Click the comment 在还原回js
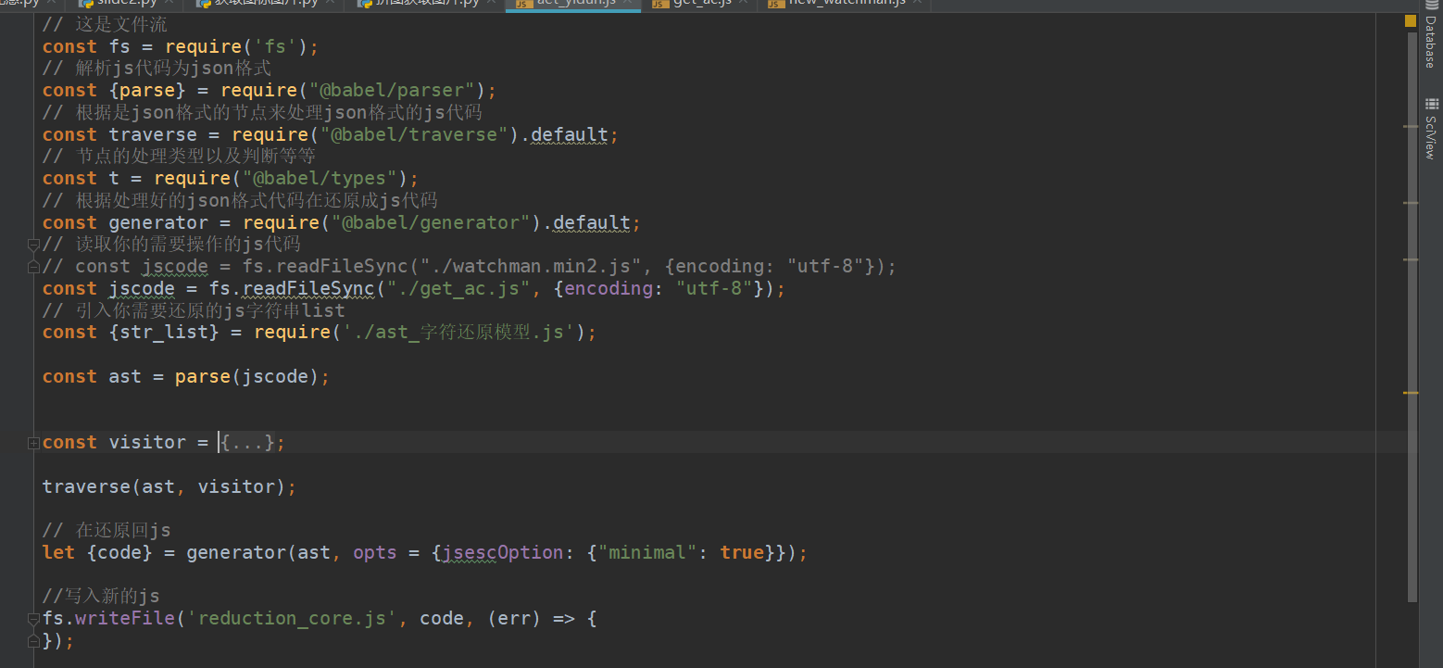1443x668 pixels. tap(107, 531)
